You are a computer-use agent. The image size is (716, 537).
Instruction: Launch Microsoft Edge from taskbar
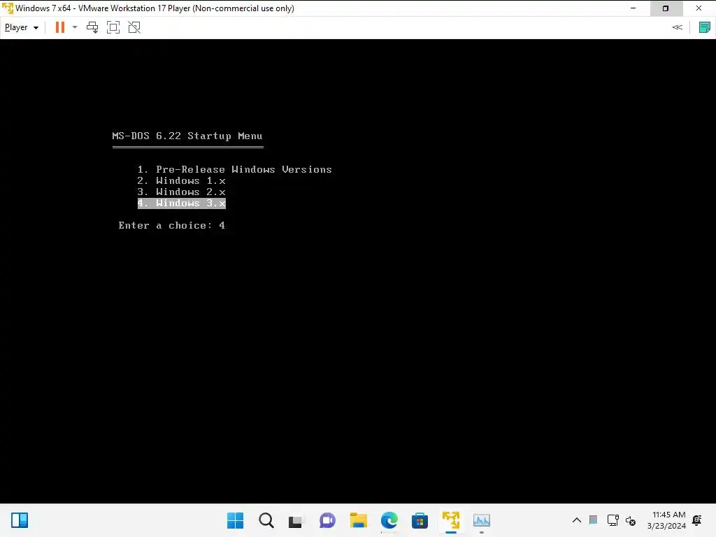(389, 520)
